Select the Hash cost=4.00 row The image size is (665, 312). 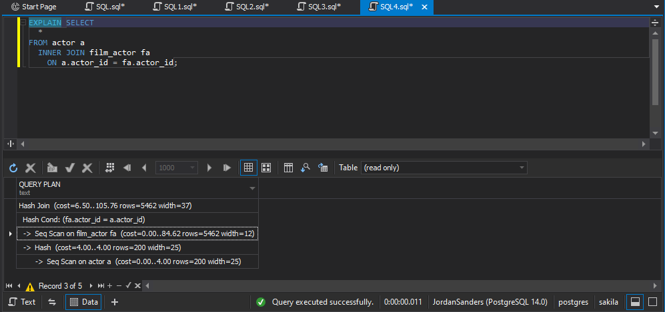(137, 247)
